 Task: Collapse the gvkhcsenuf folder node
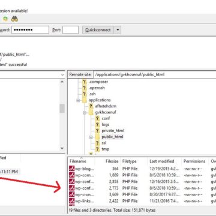[x=85, y=113]
